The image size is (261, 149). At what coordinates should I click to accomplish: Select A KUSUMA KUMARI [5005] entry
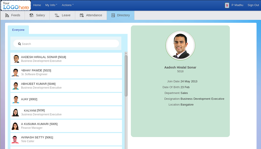tap(66, 126)
